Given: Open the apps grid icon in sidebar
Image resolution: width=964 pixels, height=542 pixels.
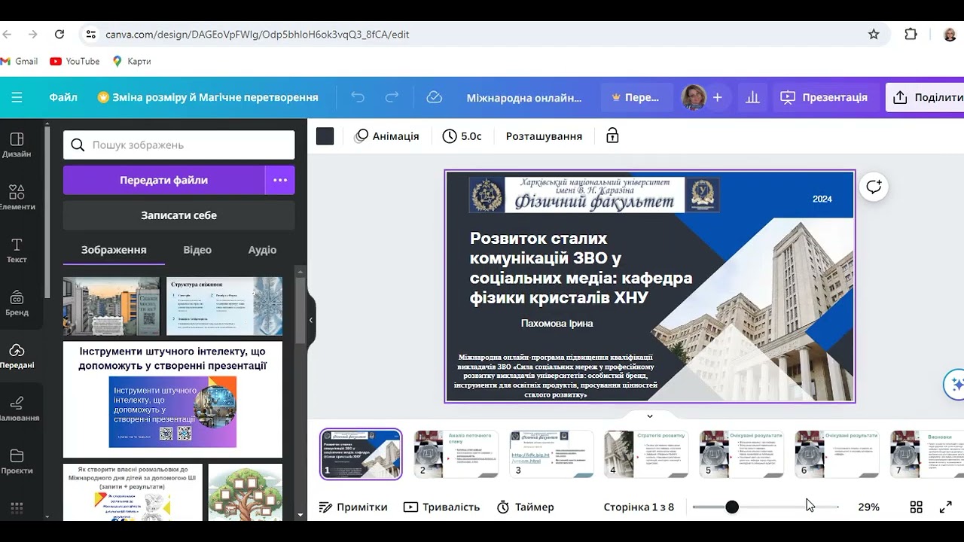Looking at the screenshot, I should point(17,508).
